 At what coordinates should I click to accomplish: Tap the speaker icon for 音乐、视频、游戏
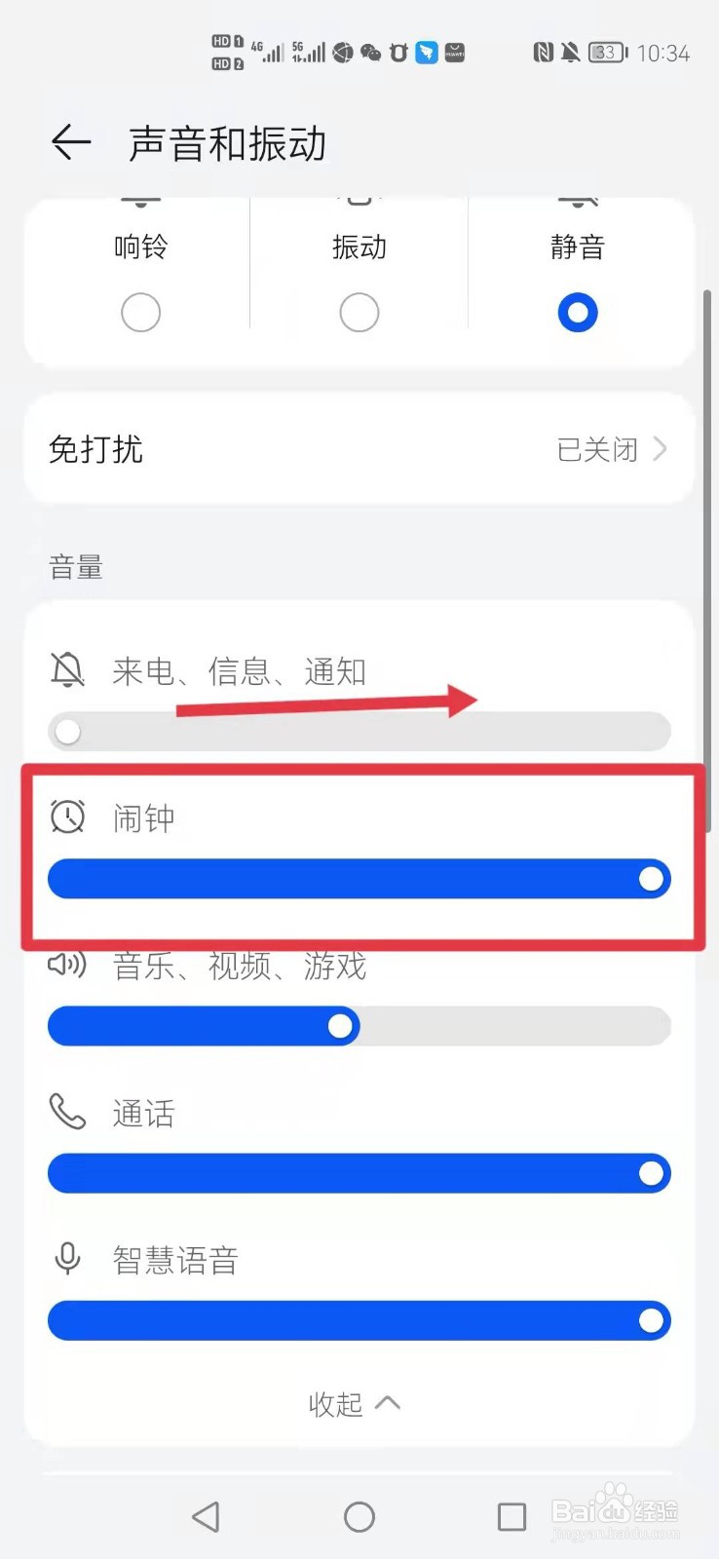(67, 965)
